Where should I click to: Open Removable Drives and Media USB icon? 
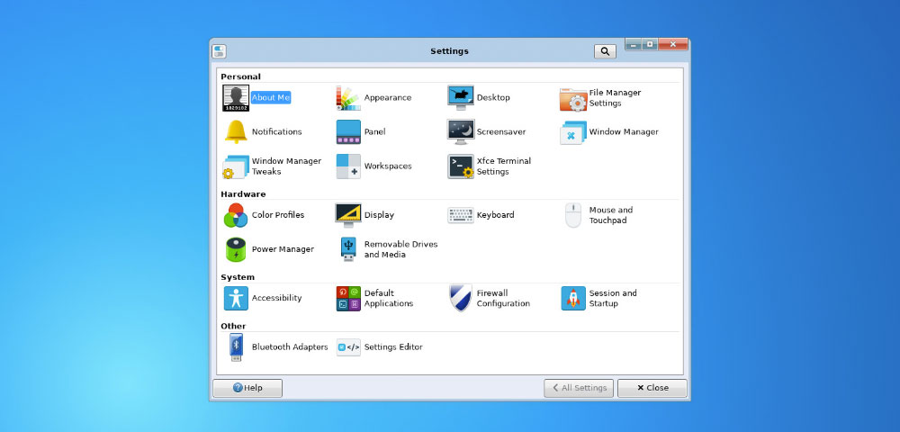point(347,249)
